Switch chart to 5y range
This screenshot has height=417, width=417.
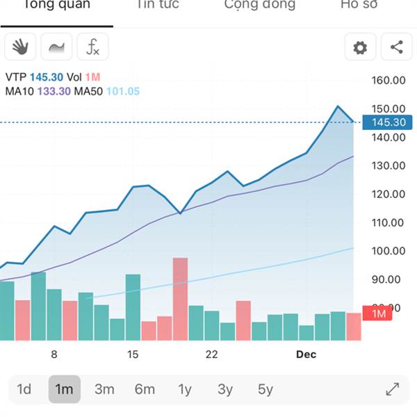click(x=265, y=389)
